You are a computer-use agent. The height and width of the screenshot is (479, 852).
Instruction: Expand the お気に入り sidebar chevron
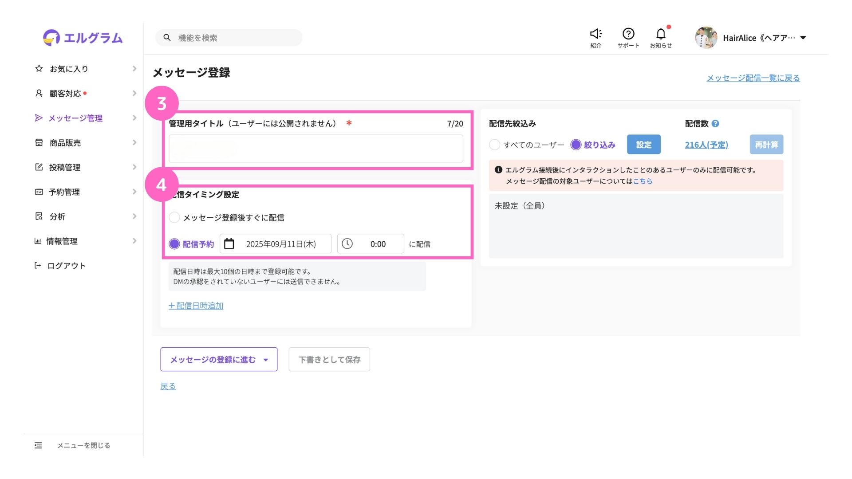tap(134, 69)
